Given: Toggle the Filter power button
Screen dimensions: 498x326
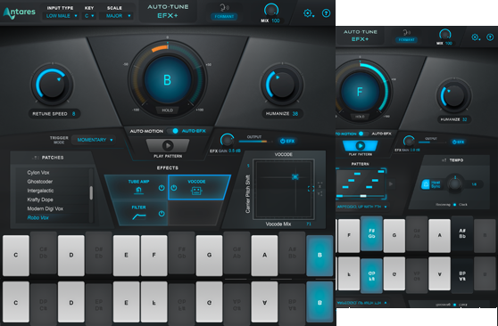Looking at the screenshot, I should (162, 214).
